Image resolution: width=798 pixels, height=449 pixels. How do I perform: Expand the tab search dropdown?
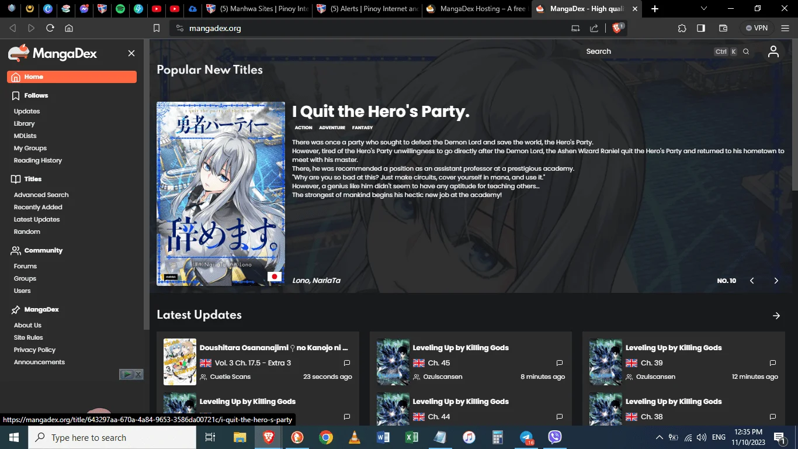(704, 9)
